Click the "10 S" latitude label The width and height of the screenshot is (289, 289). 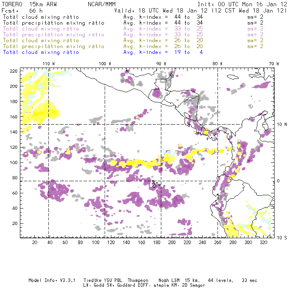pos(282,238)
